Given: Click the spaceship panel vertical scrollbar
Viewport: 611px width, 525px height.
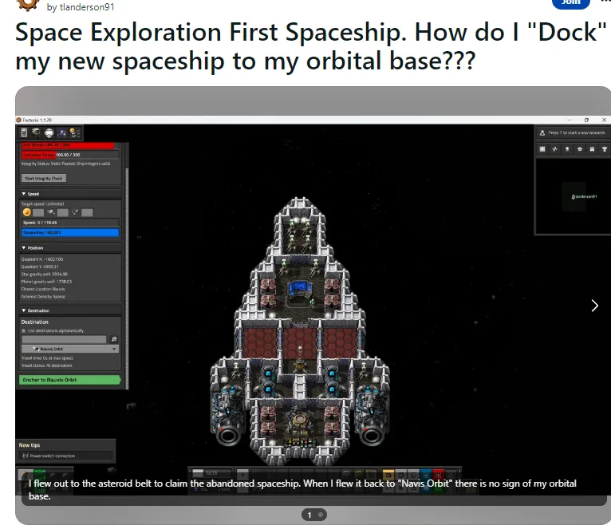Looking at the screenshot, I should 127,277.
